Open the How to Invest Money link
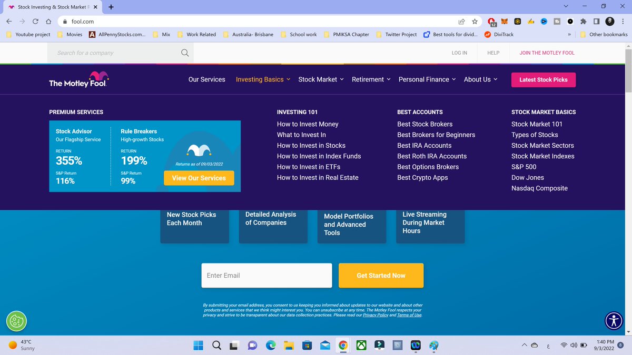The width and height of the screenshot is (632, 355). pos(308,124)
